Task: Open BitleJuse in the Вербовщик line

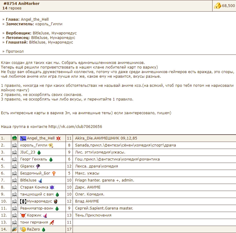Action: pyautogui.click(x=40, y=33)
